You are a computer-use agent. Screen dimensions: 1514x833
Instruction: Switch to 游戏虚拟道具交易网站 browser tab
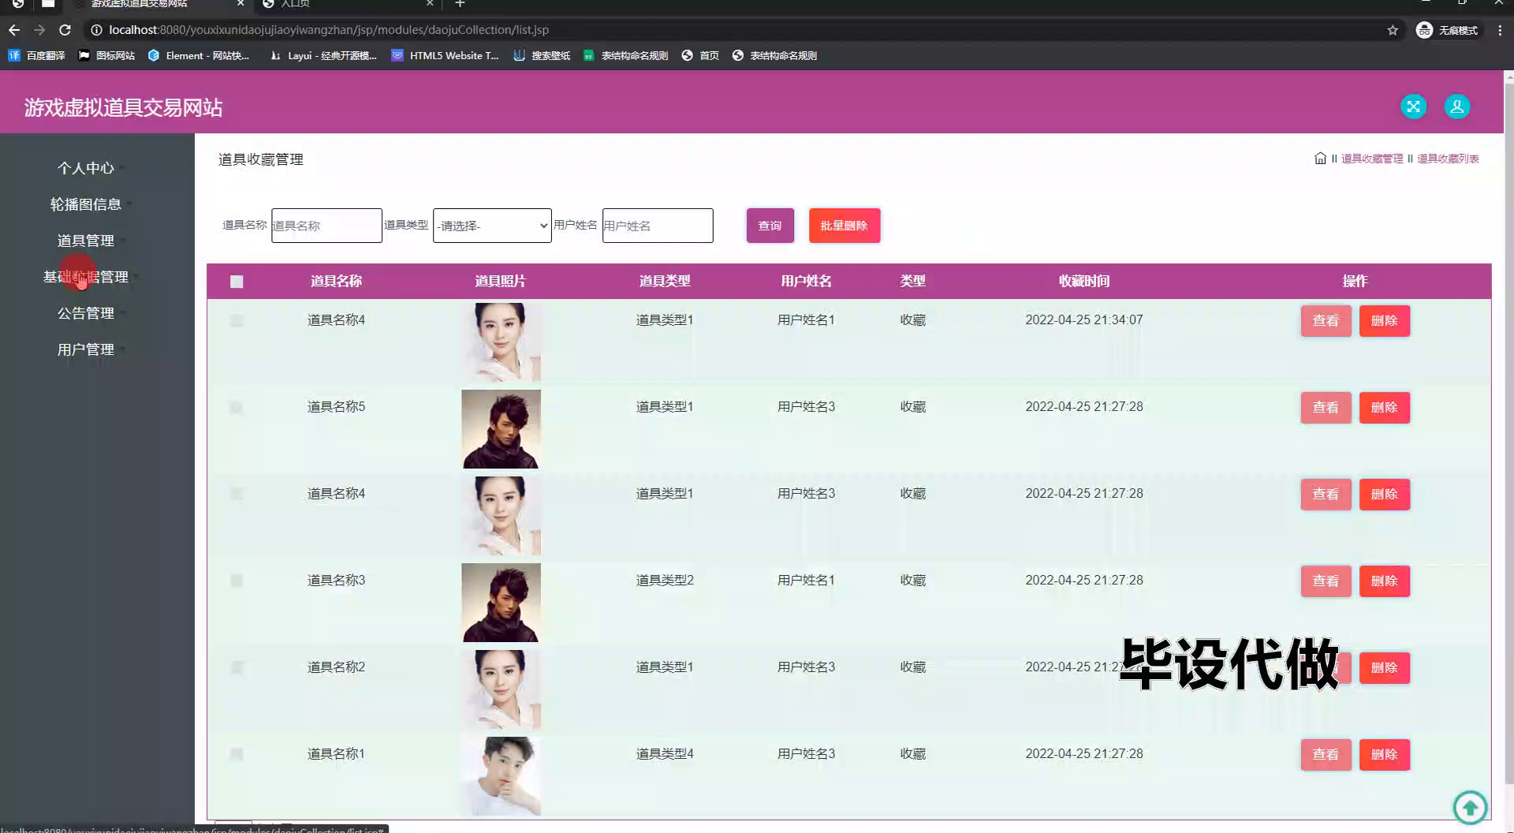(x=158, y=4)
